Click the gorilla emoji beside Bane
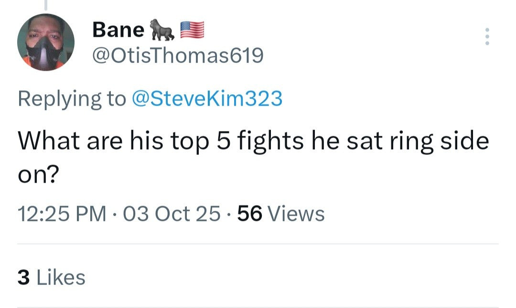This screenshot has height=308, width=516. pos(161,30)
